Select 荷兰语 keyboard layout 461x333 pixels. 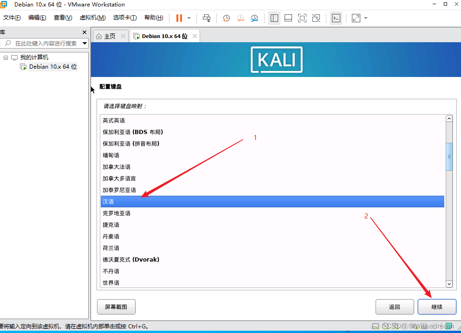click(272, 248)
